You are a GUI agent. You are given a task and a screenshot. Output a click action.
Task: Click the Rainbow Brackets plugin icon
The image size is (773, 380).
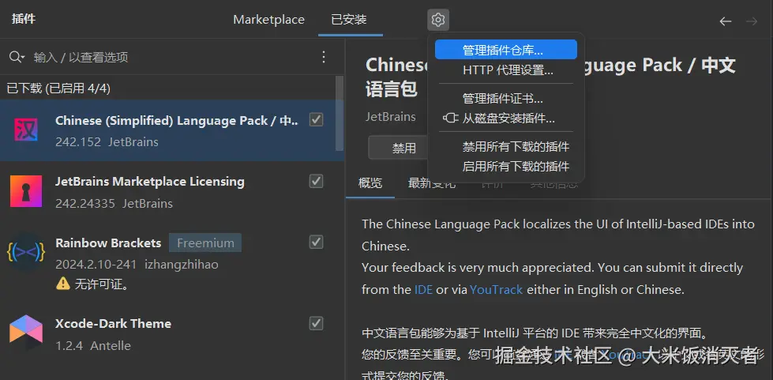(x=26, y=252)
